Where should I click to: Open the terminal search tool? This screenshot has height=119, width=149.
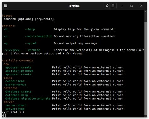(107, 6)
